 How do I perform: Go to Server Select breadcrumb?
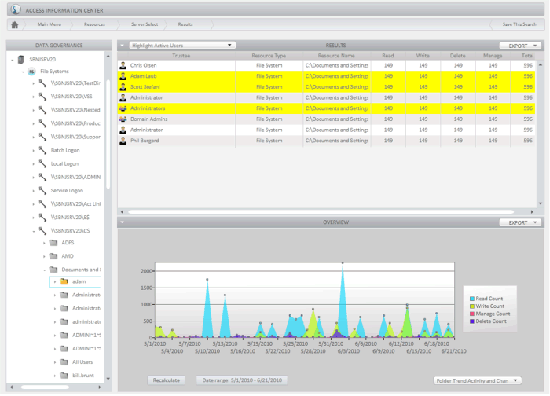tap(145, 24)
